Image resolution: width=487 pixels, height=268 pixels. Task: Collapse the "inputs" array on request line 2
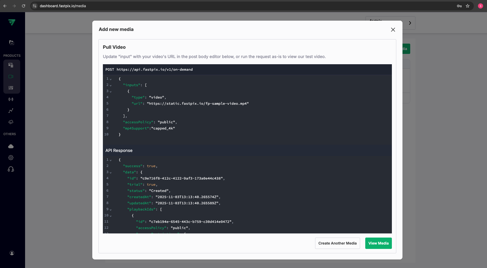pyautogui.click(x=111, y=85)
